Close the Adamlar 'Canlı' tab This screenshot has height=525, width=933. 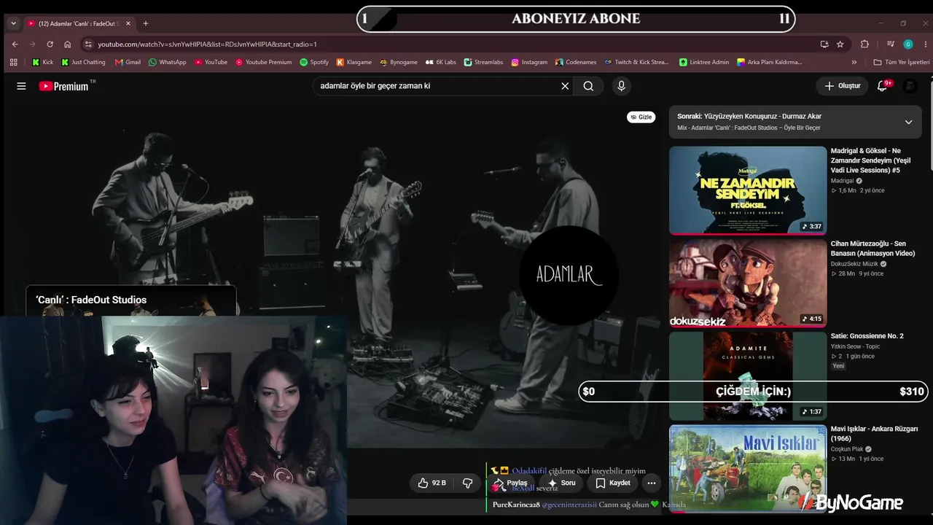[128, 23]
